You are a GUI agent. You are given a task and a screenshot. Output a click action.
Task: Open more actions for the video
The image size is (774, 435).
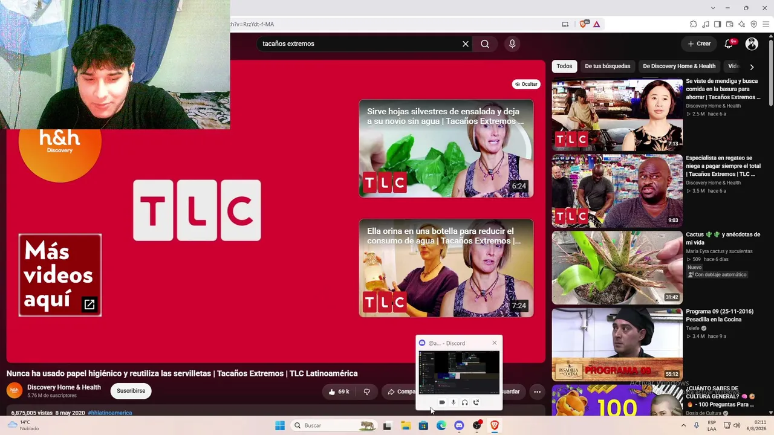(537, 391)
